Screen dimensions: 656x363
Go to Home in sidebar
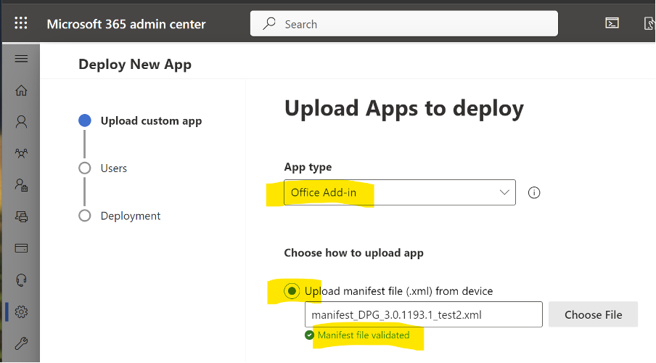point(21,90)
